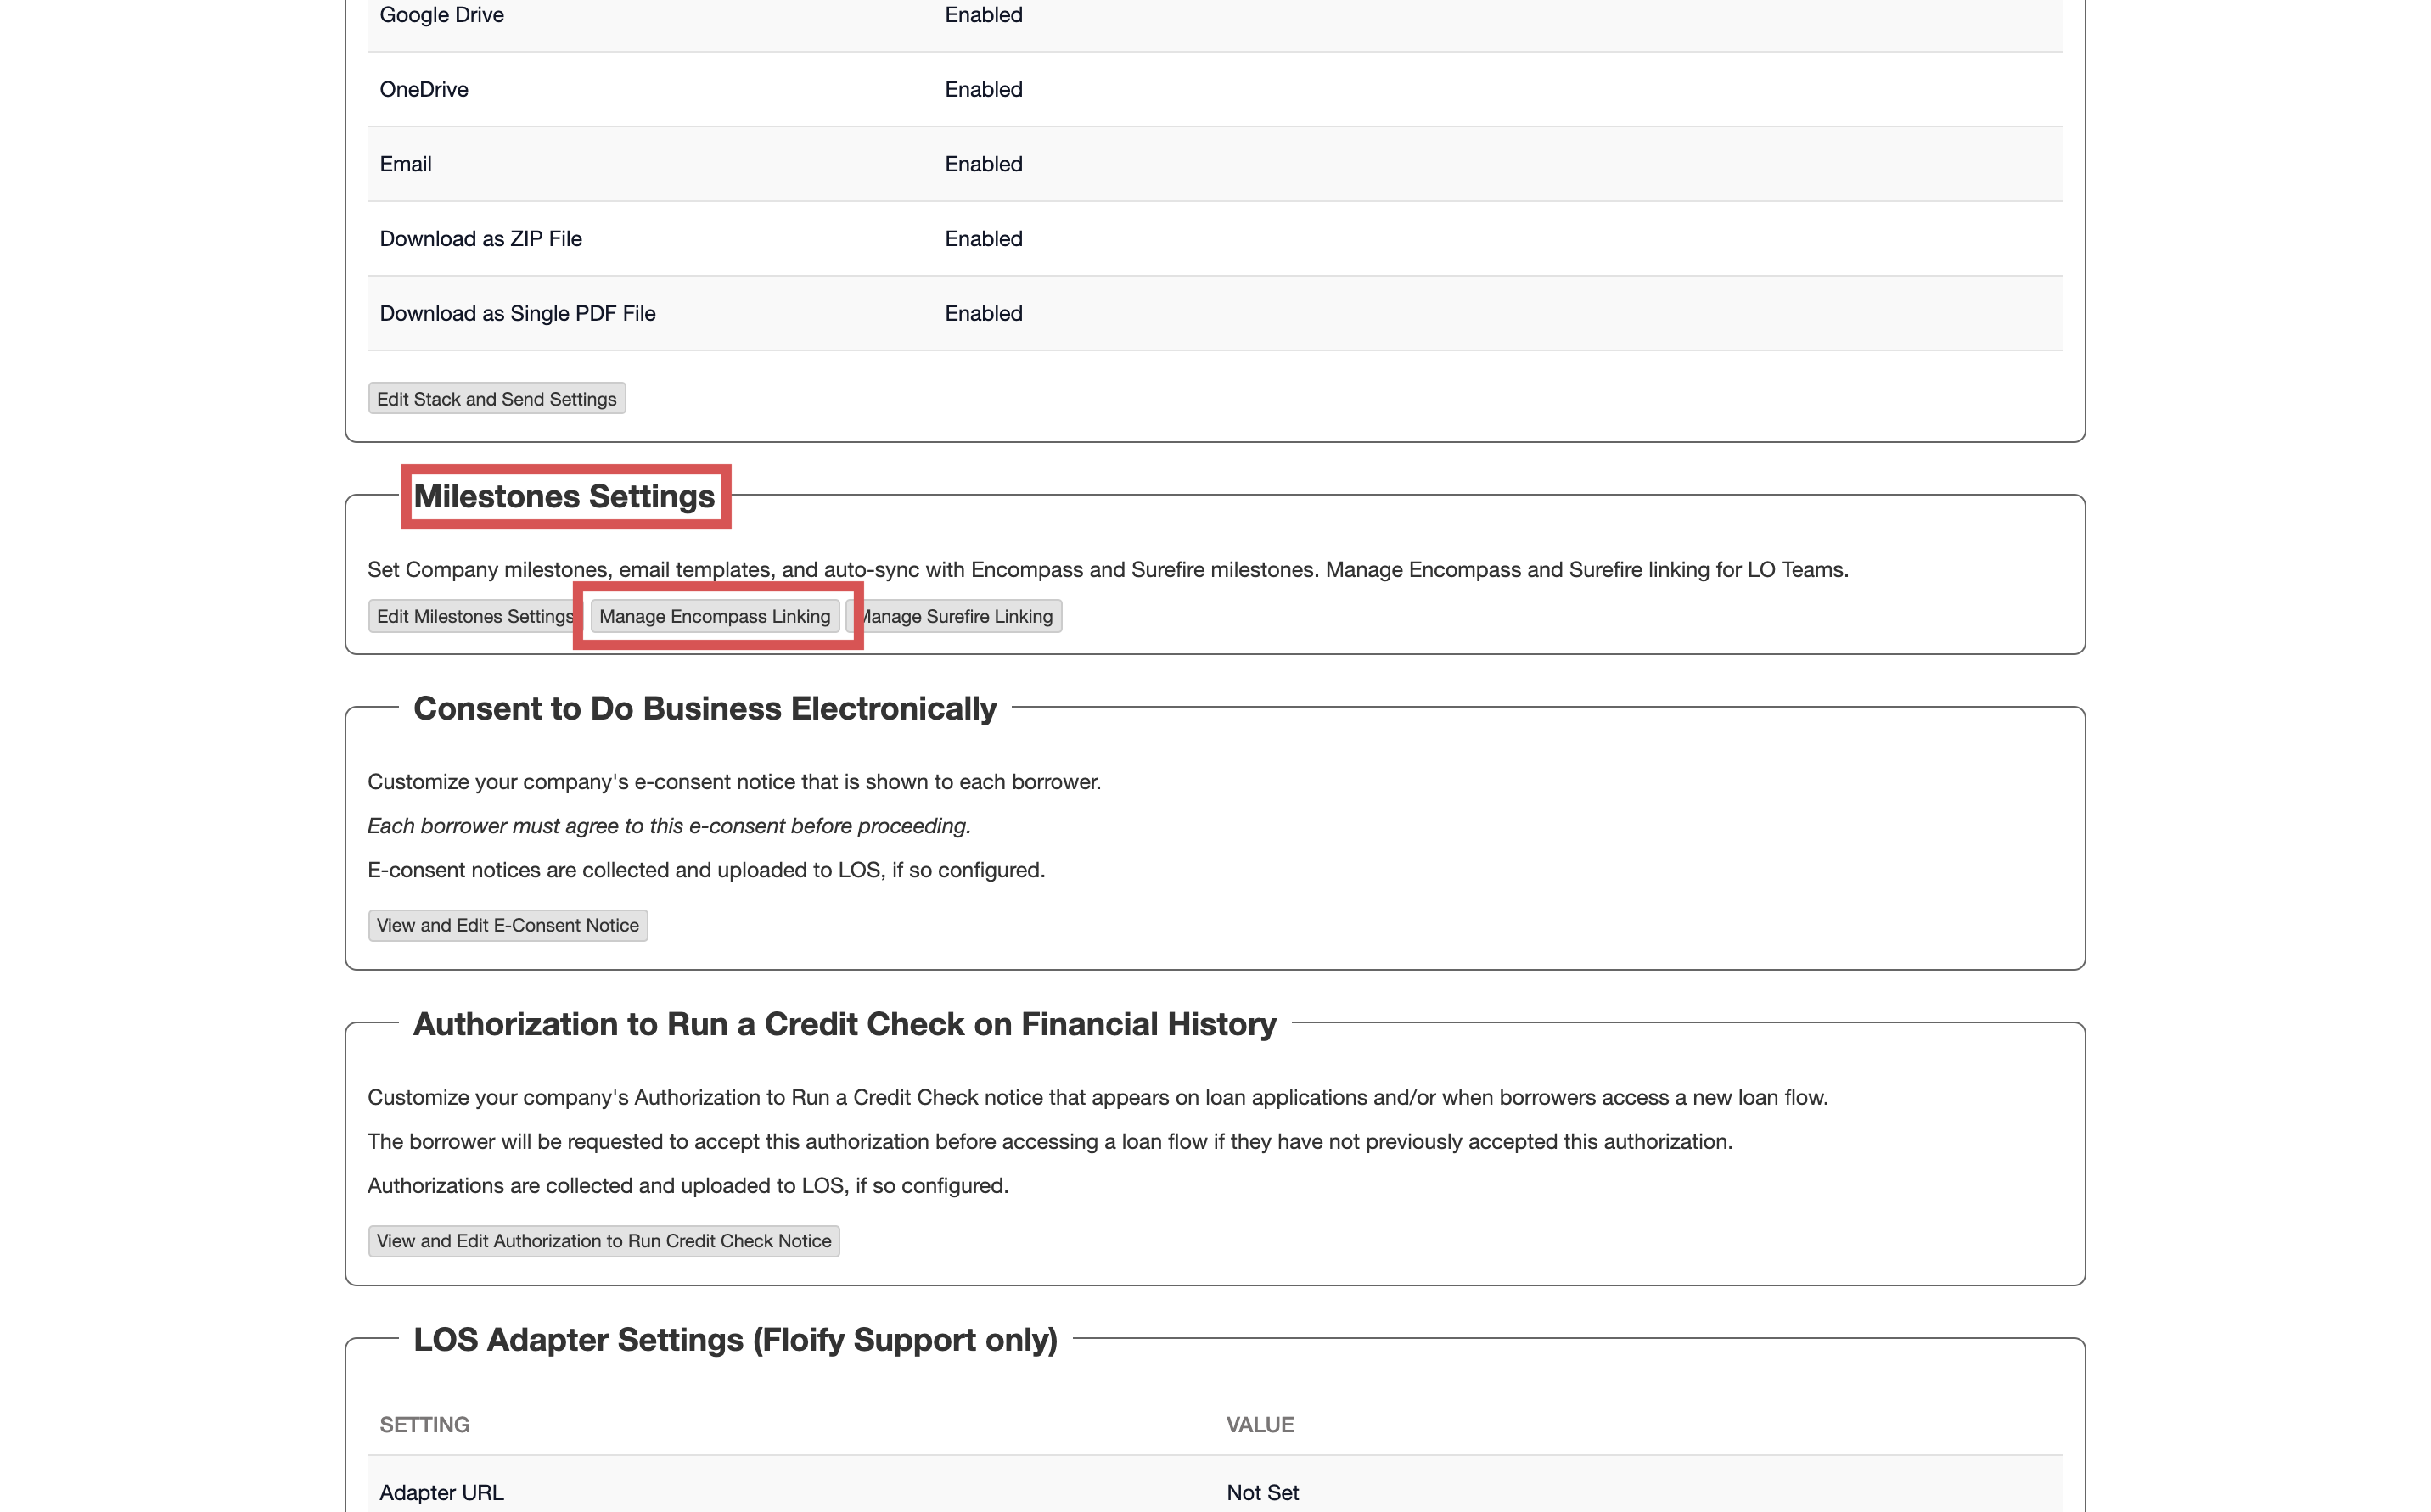Click Enabled status for Download as ZIP File
The height and width of the screenshot is (1512, 2431).
point(984,239)
